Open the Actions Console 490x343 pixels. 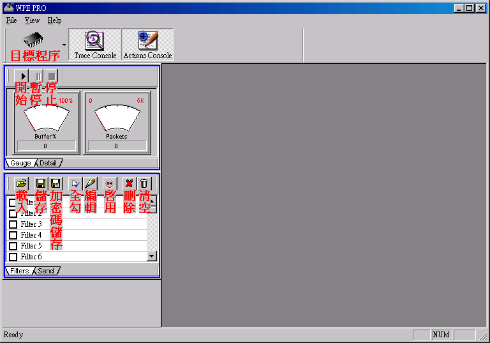[x=147, y=45]
